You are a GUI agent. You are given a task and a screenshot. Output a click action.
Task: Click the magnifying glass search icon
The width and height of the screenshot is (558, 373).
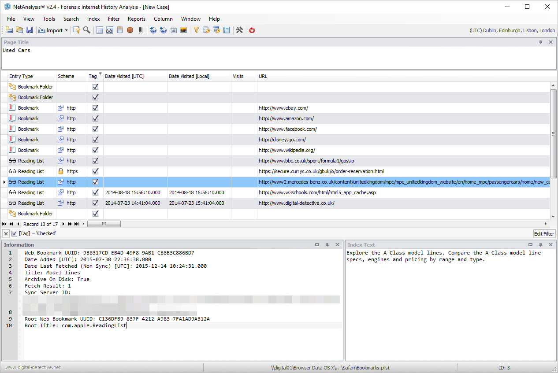pyautogui.click(x=87, y=30)
